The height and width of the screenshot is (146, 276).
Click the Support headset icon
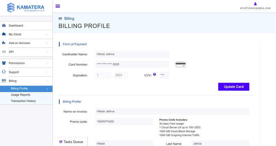coord(4,72)
